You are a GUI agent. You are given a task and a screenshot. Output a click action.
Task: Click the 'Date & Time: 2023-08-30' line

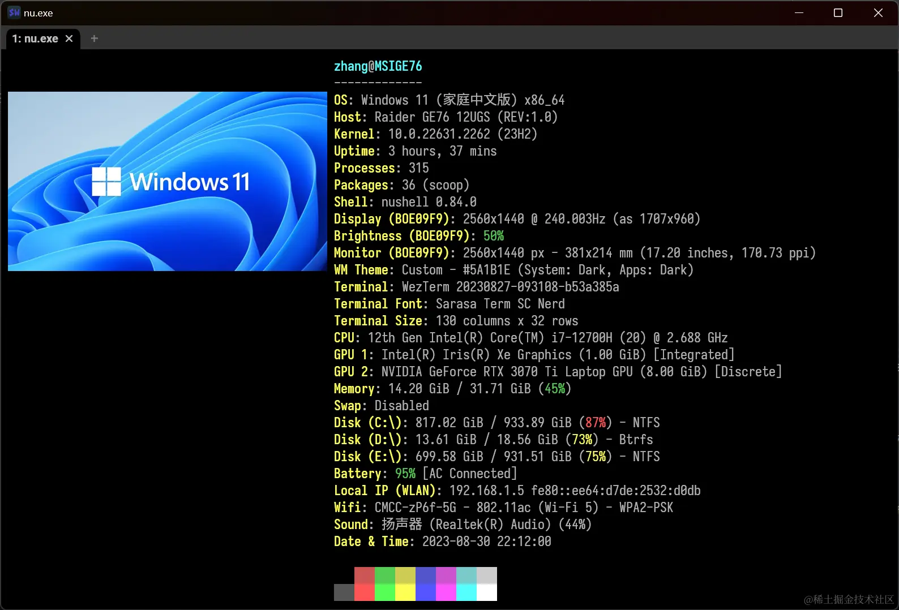click(x=442, y=542)
